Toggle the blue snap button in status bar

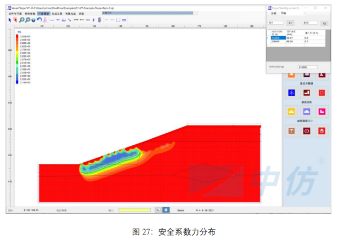click(x=166, y=209)
